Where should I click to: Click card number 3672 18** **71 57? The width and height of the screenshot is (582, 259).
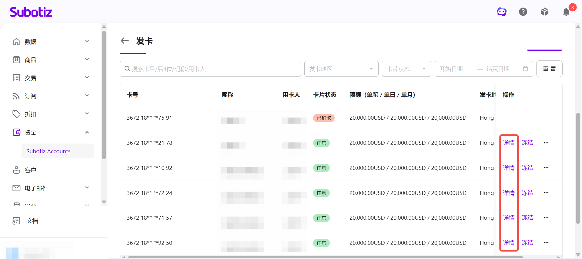pyautogui.click(x=149, y=218)
